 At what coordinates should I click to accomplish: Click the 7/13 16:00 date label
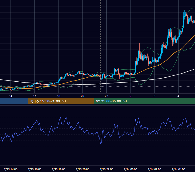point(35,169)
